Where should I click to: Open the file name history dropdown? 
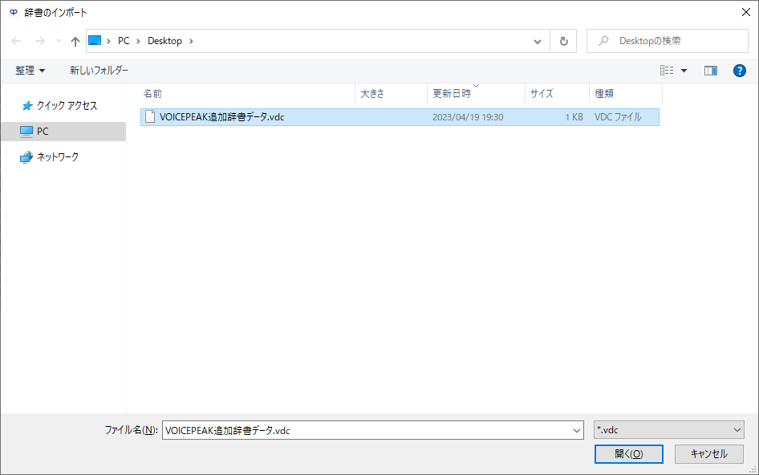[x=577, y=430]
